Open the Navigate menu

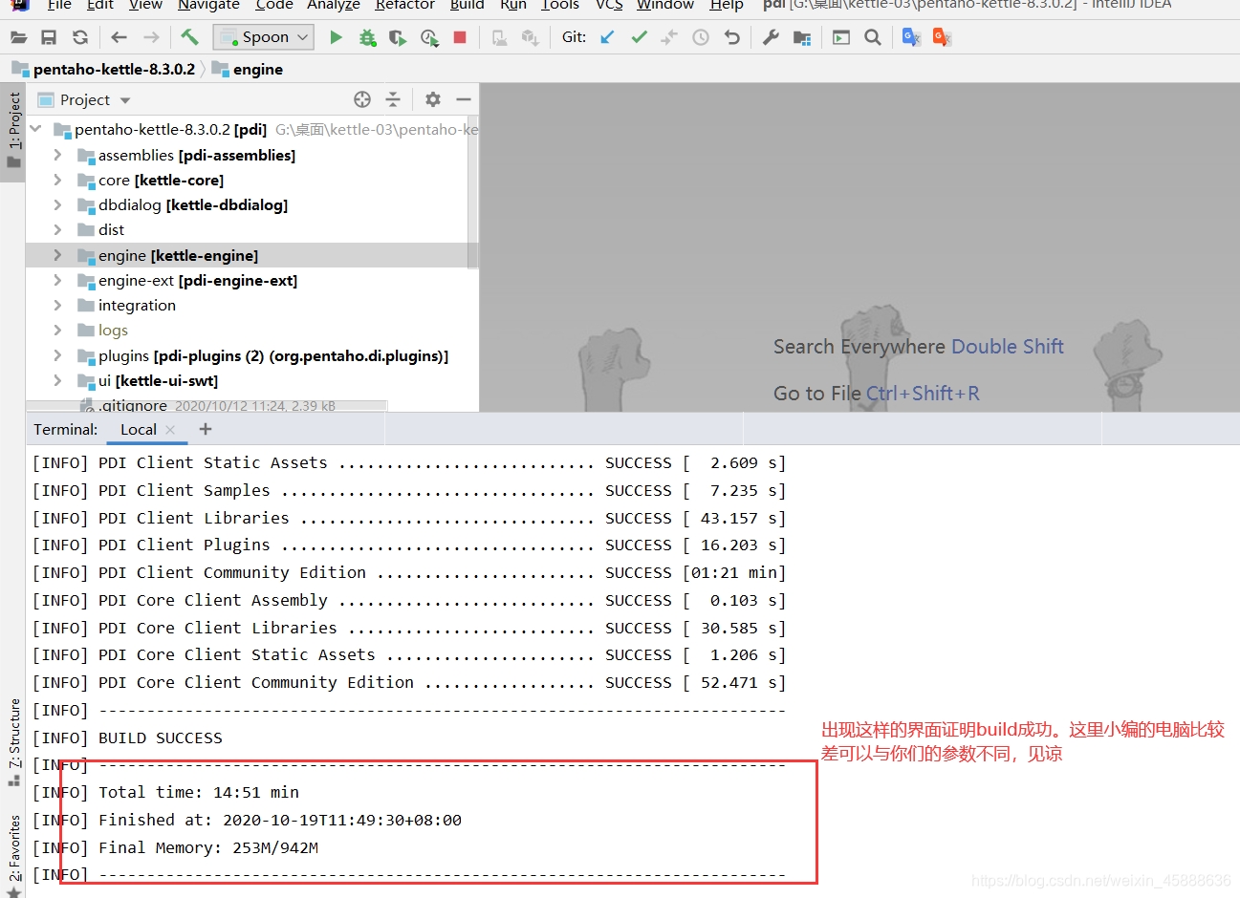208,5
